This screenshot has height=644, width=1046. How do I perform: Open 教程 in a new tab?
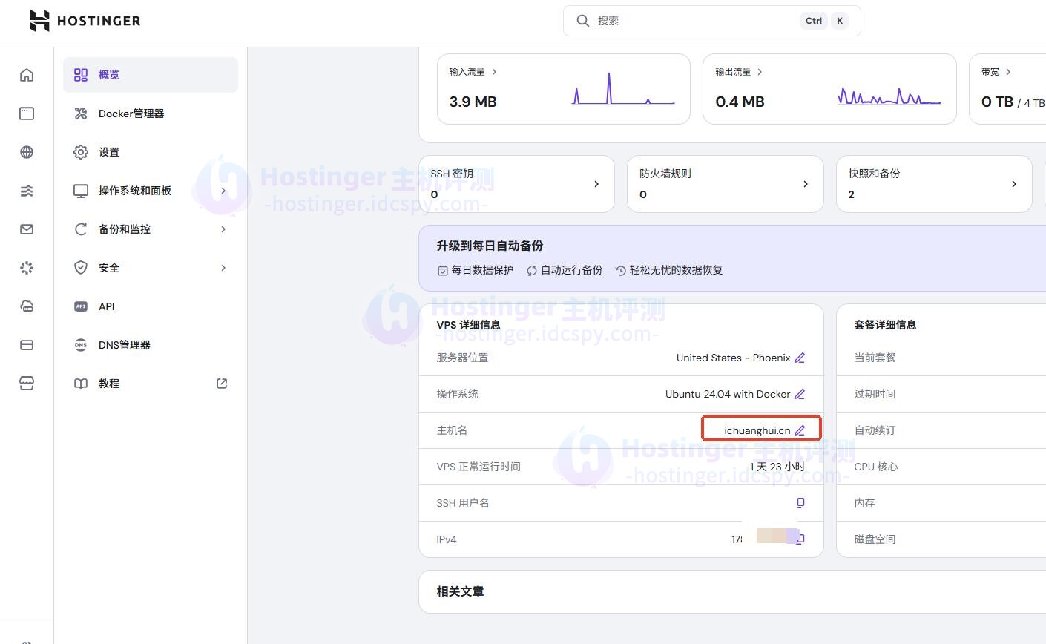click(x=220, y=383)
